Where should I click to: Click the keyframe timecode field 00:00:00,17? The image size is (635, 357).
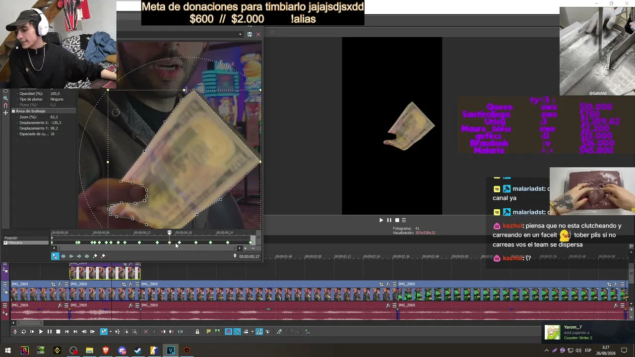coord(249,256)
